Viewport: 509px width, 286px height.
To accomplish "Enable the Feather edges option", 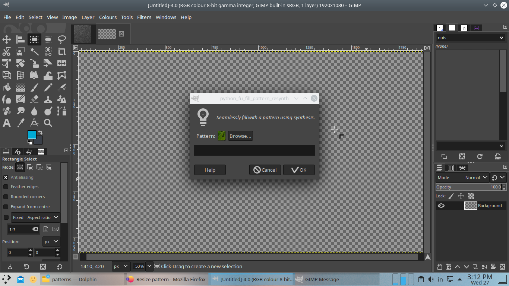I will [x=6, y=187].
